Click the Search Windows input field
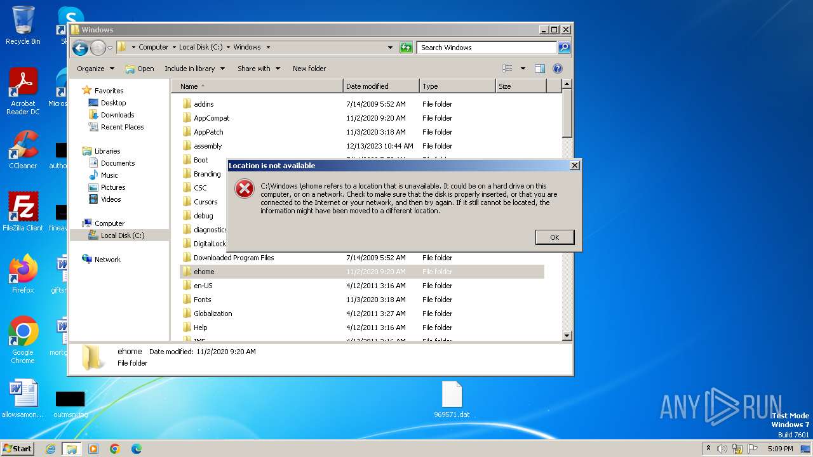Image resolution: width=813 pixels, height=457 pixels. (487, 48)
